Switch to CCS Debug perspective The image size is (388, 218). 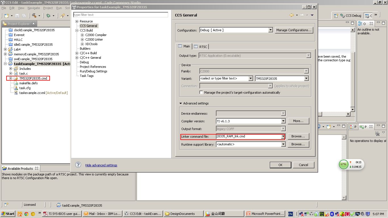[x=351, y=16]
